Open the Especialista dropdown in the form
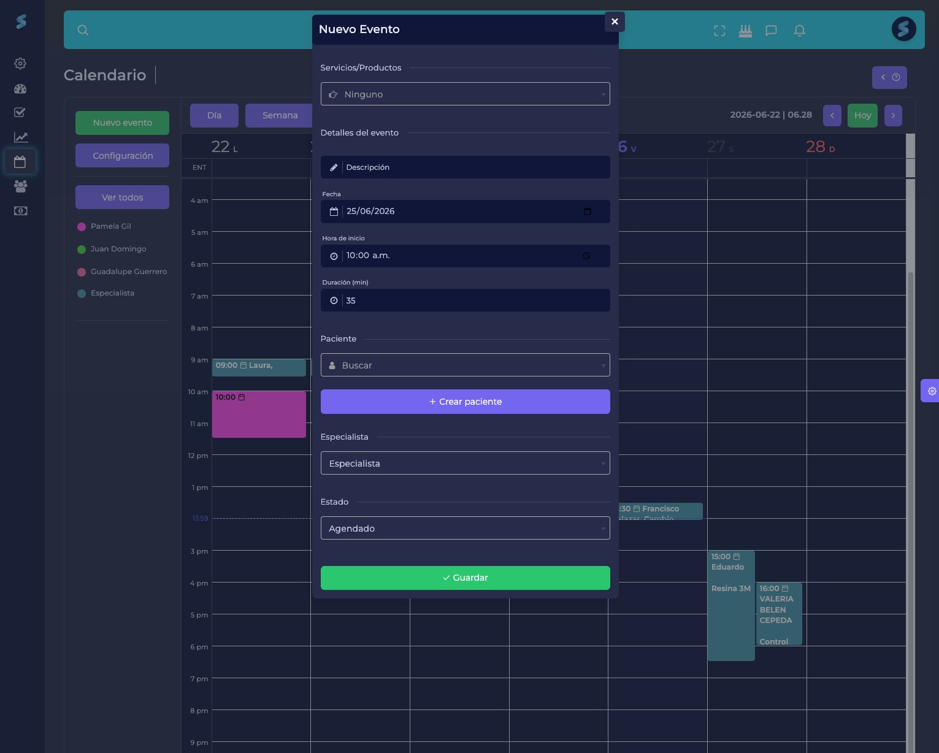Viewport: 939px width, 753px height. coord(465,463)
